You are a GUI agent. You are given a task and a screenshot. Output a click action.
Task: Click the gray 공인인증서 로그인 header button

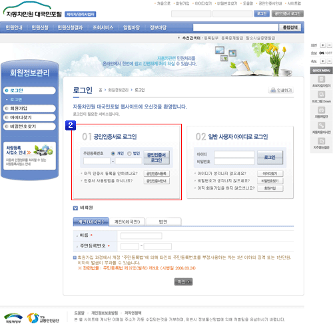click(288, 13)
